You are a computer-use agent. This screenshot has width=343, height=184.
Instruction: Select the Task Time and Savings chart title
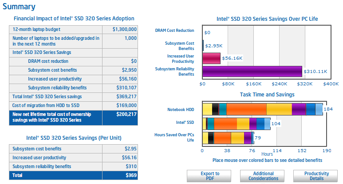(x=267, y=95)
